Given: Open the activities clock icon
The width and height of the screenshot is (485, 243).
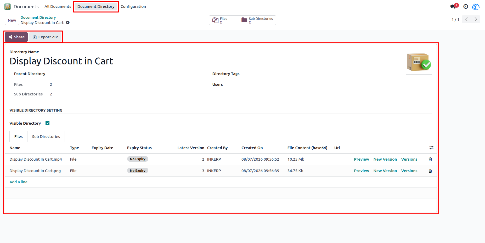Looking at the screenshot, I should (466, 7).
